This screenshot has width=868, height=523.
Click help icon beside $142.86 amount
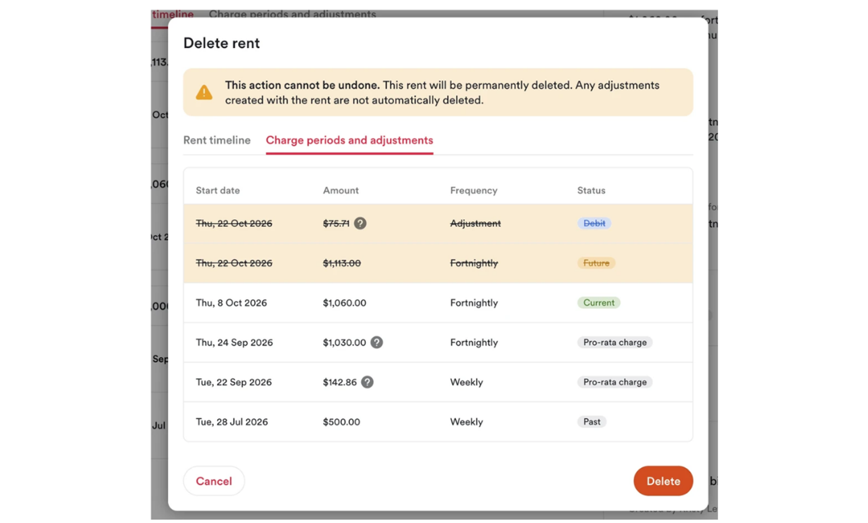pos(367,382)
